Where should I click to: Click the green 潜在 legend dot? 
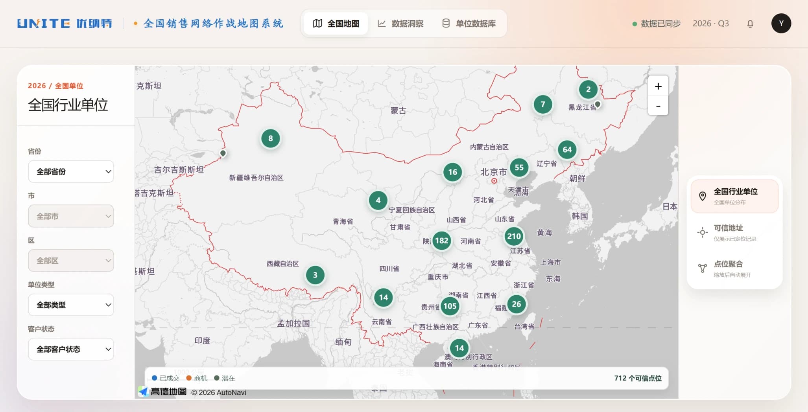tap(216, 378)
